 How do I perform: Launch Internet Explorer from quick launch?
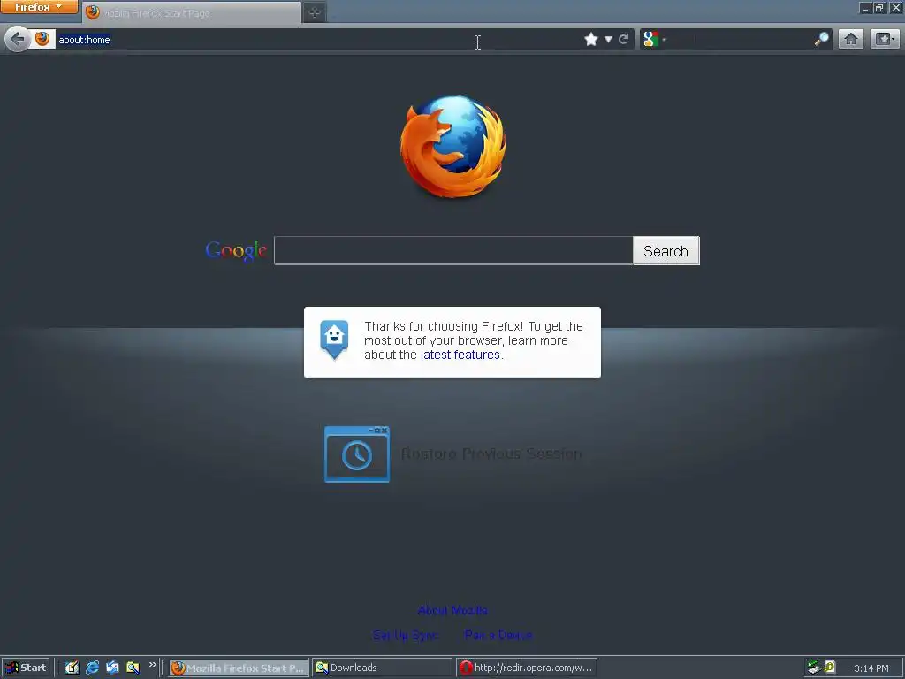click(x=92, y=668)
